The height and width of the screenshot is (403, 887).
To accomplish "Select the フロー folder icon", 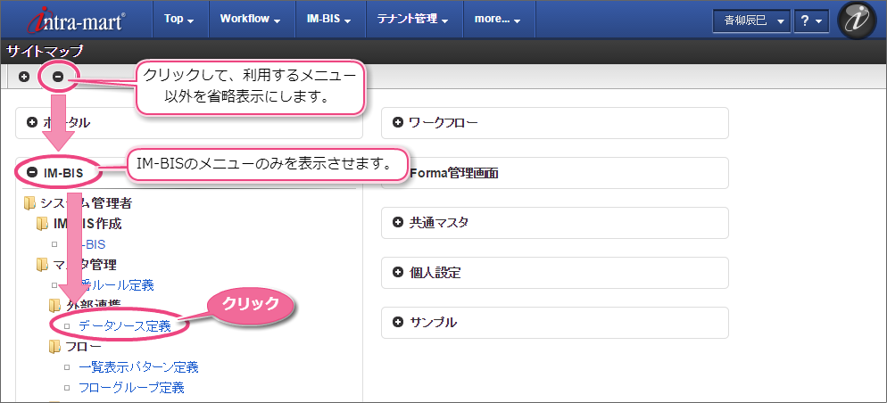I will 54,347.
